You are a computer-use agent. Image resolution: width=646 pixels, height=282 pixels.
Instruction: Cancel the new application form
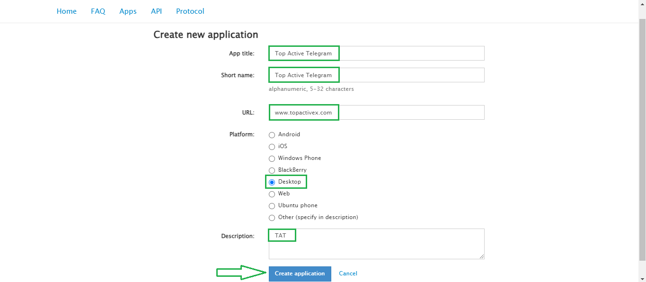[x=348, y=273]
